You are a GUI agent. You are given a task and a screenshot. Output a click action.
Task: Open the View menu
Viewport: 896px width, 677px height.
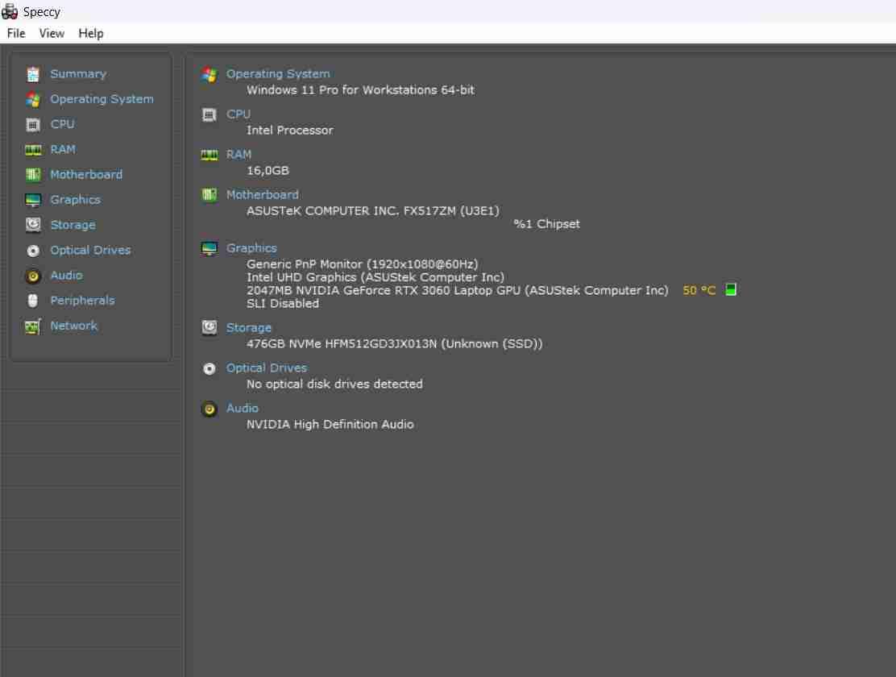52,33
